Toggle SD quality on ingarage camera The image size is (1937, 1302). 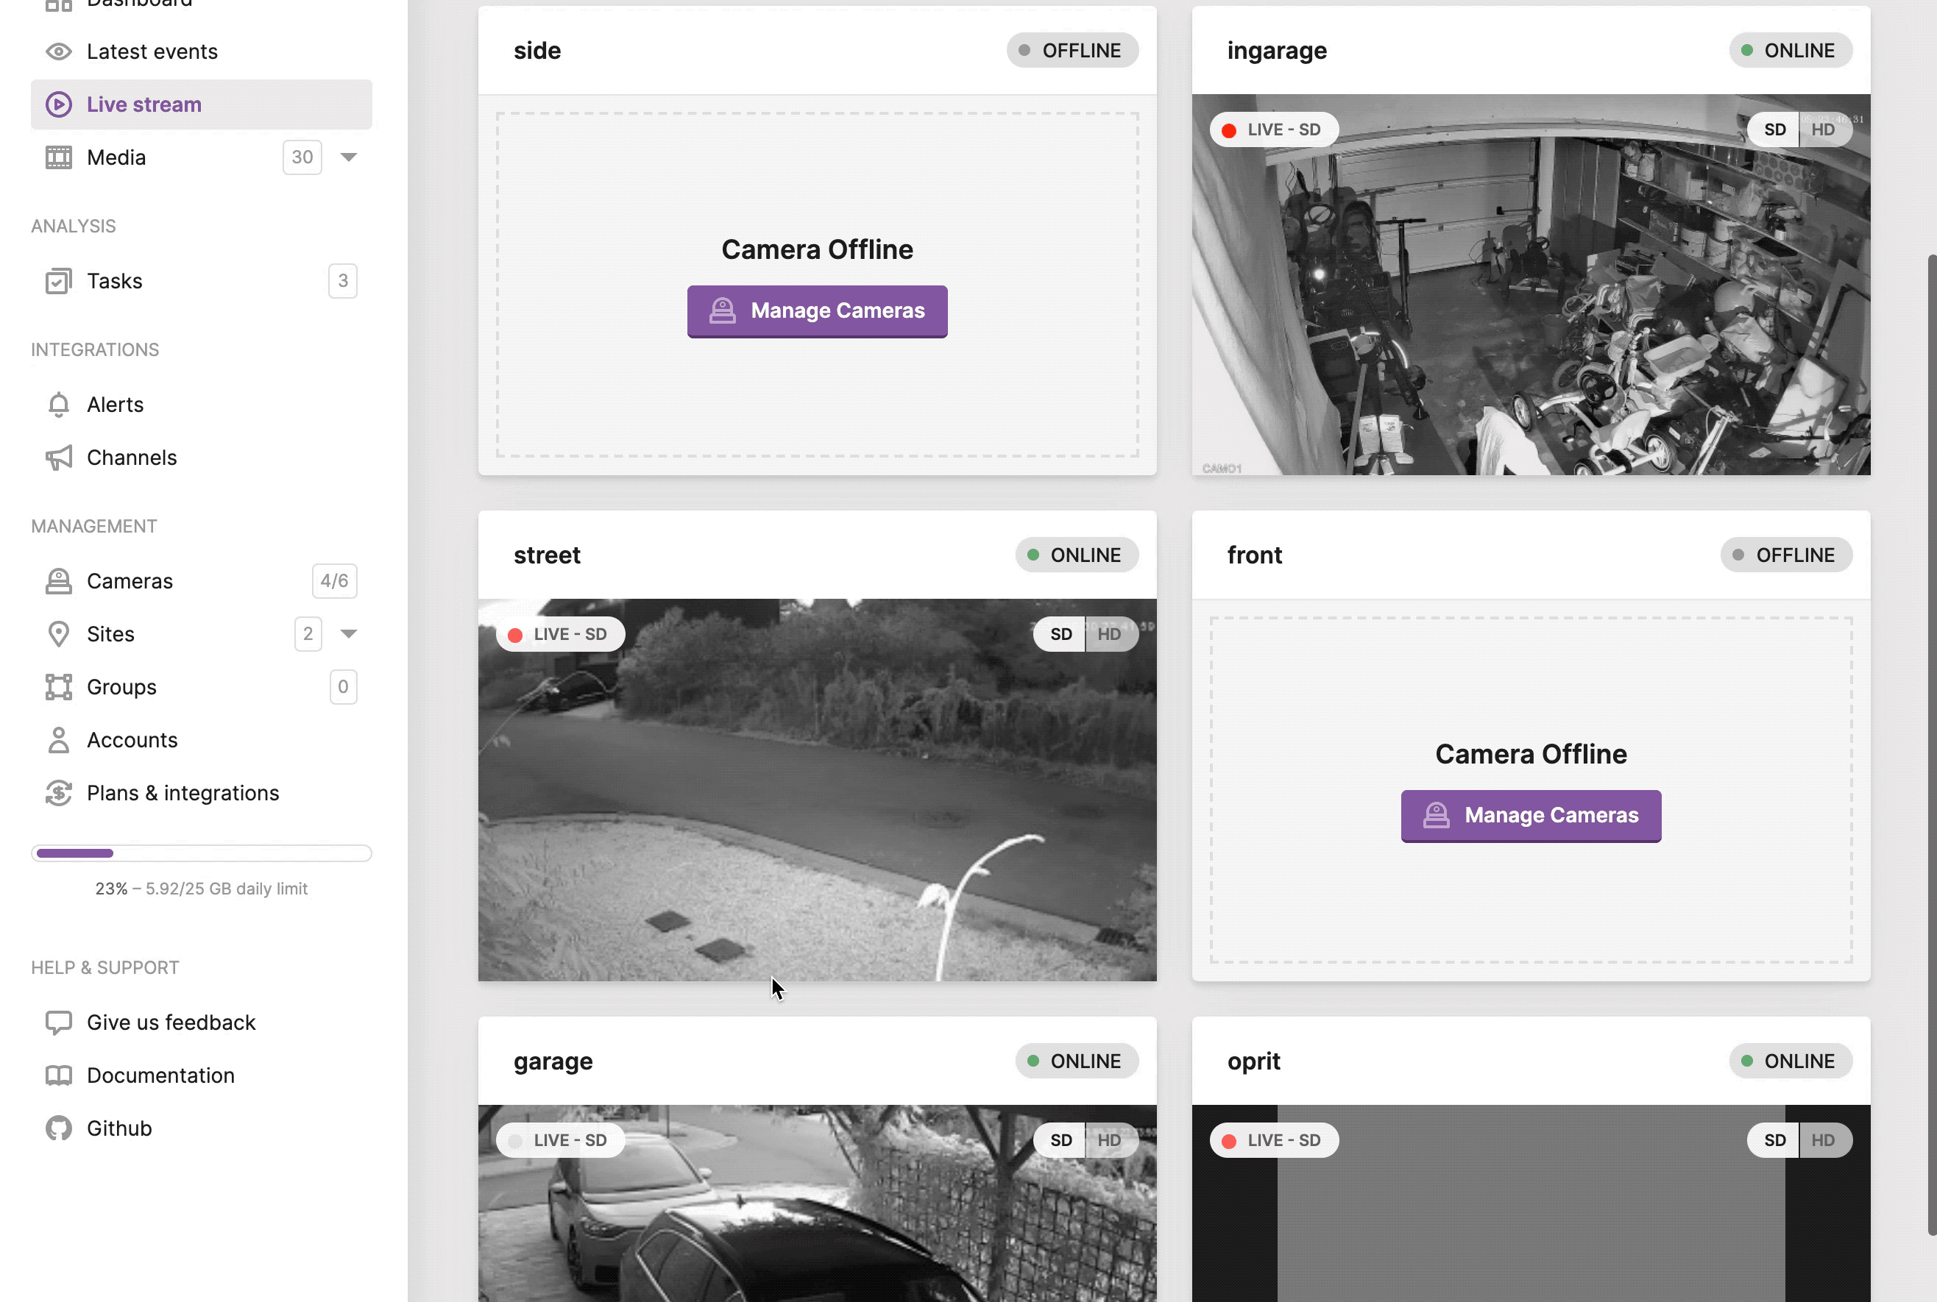click(x=1776, y=128)
